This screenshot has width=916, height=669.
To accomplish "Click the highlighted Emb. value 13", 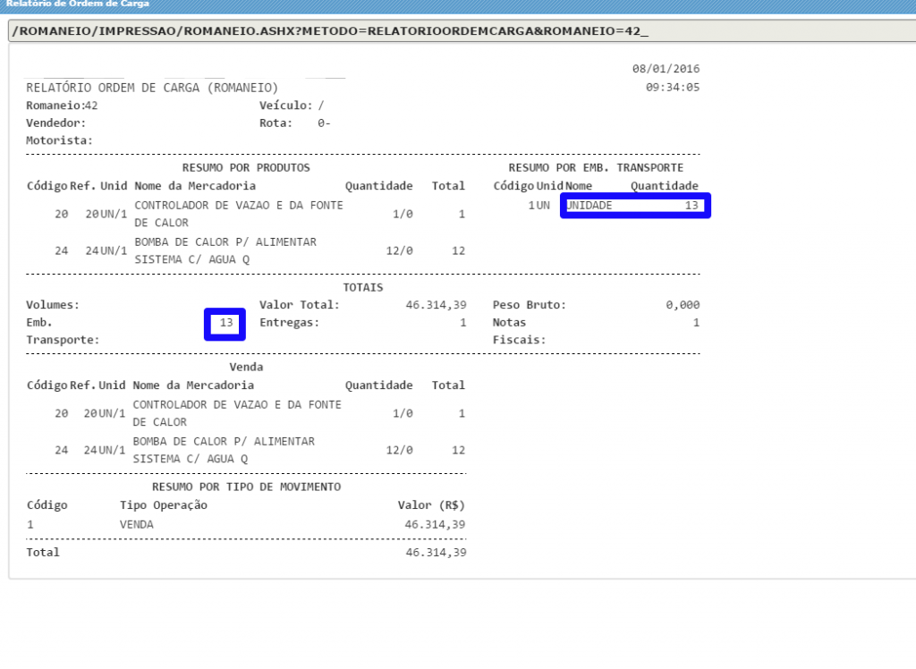I will pos(225,323).
